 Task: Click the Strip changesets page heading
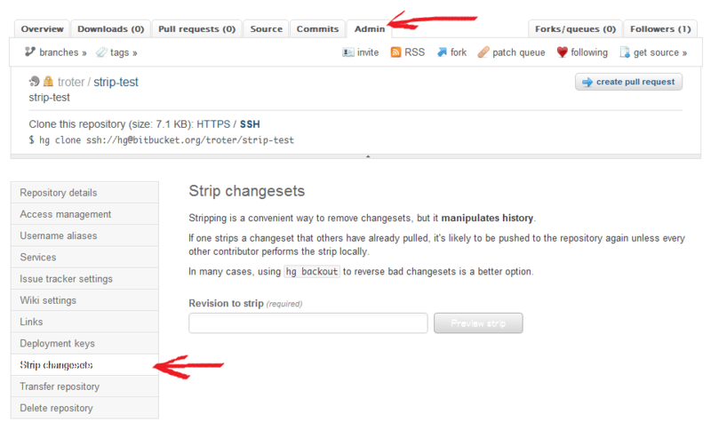tap(247, 191)
